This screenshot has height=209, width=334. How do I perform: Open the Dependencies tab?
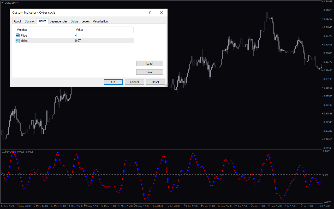pos(58,21)
